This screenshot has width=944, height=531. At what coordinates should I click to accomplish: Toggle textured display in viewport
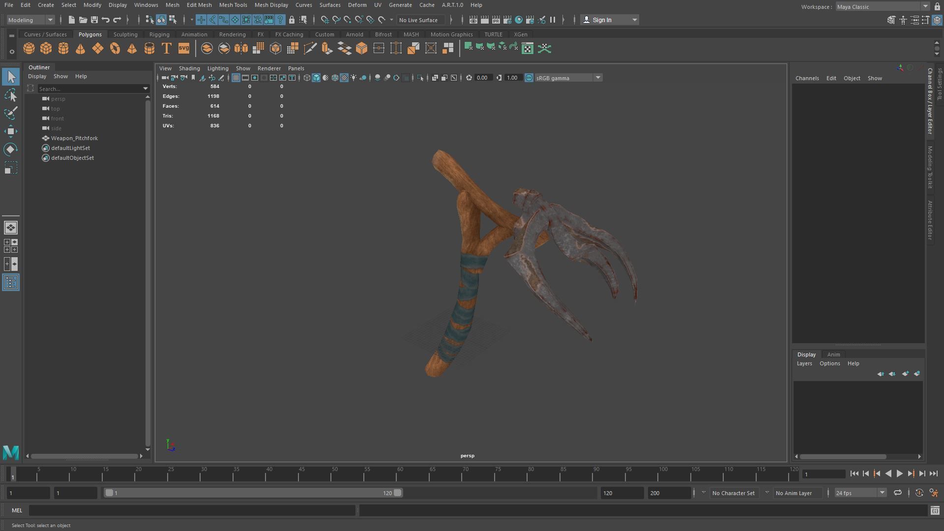344,78
